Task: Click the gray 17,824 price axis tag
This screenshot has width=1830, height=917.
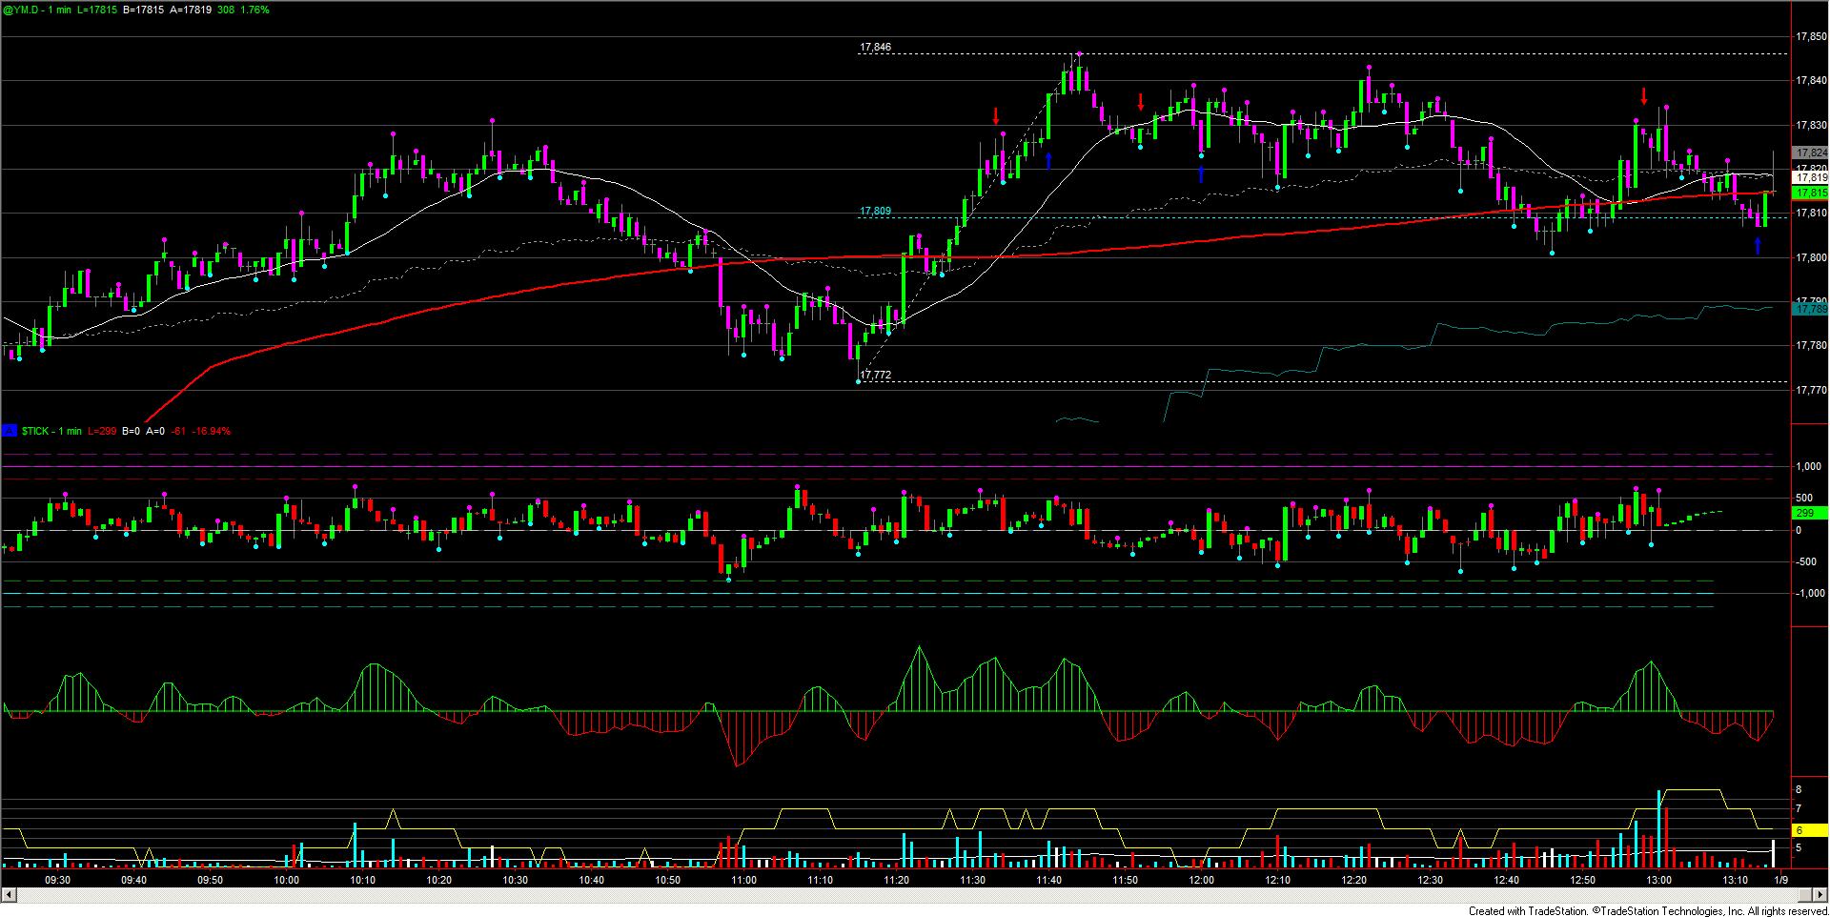Action: 1810,153
